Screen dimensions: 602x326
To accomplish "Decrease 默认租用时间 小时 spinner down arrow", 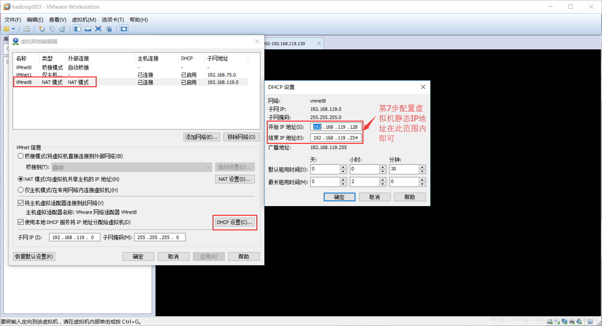I will coord(383,171).
